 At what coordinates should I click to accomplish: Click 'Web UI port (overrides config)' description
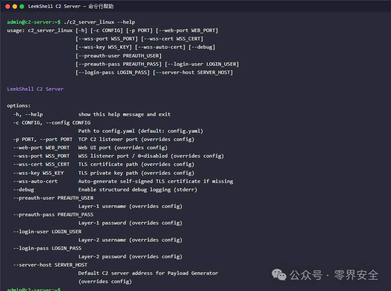point(123,148)
